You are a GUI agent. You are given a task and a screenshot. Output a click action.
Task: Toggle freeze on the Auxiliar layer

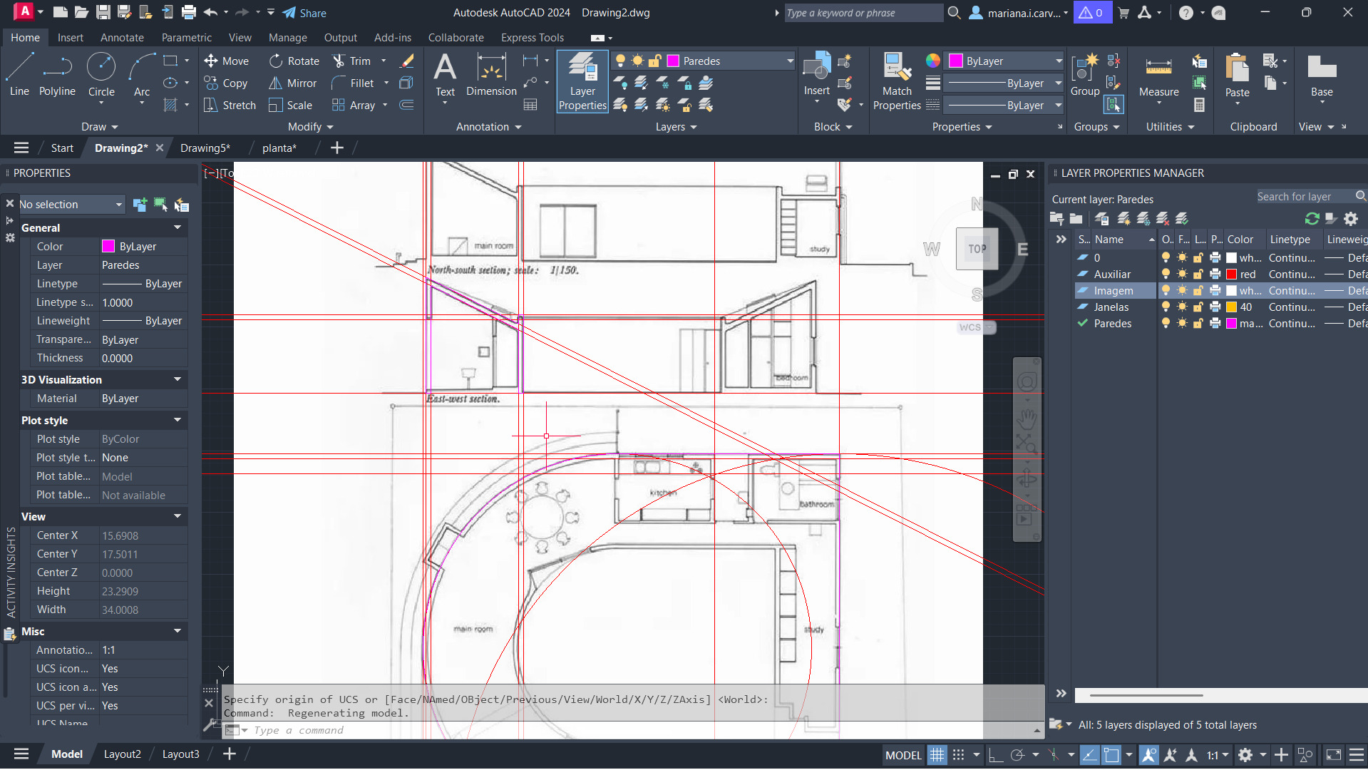click(1182, 274)
